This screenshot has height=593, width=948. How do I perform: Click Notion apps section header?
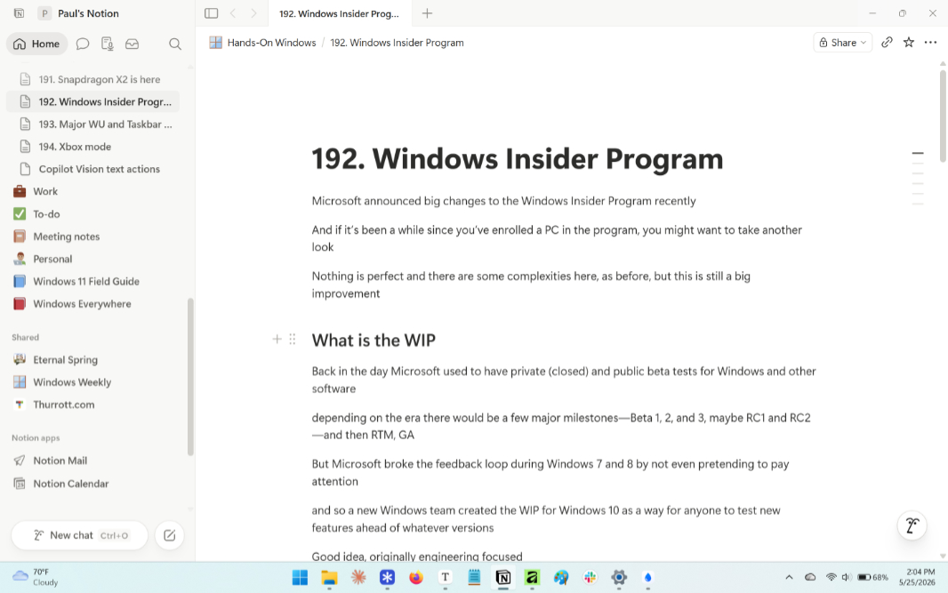click(36, 437)
